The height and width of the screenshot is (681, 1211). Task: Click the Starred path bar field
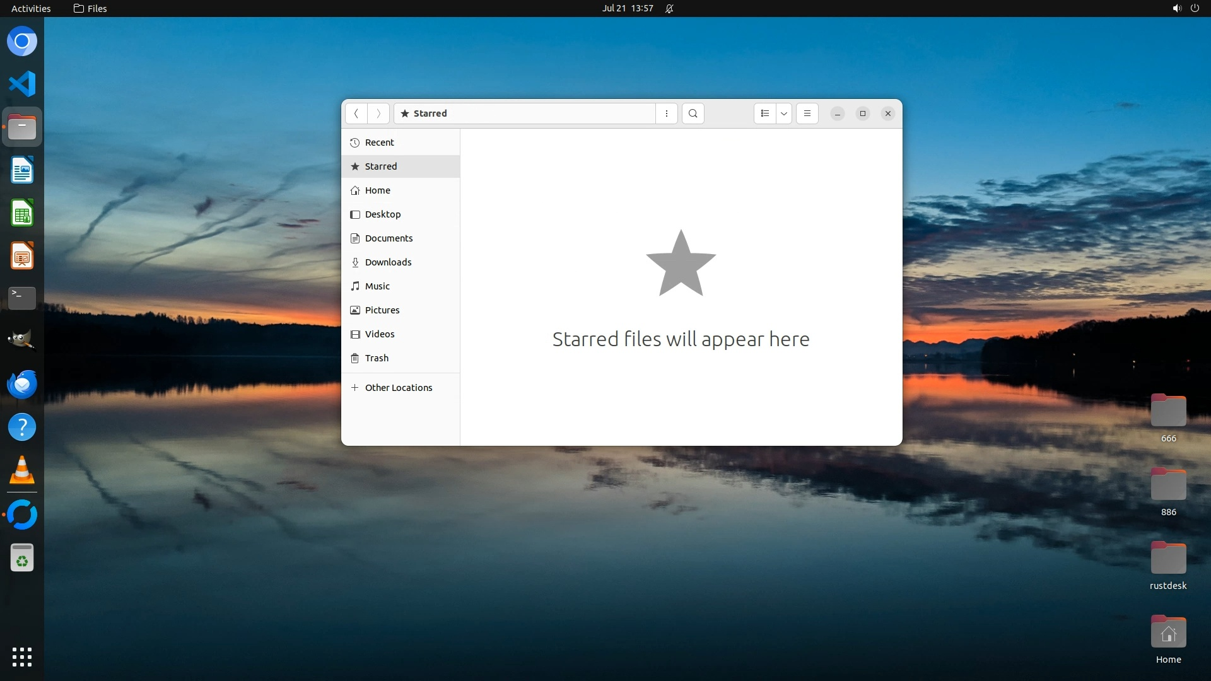[x=524, y=113]
